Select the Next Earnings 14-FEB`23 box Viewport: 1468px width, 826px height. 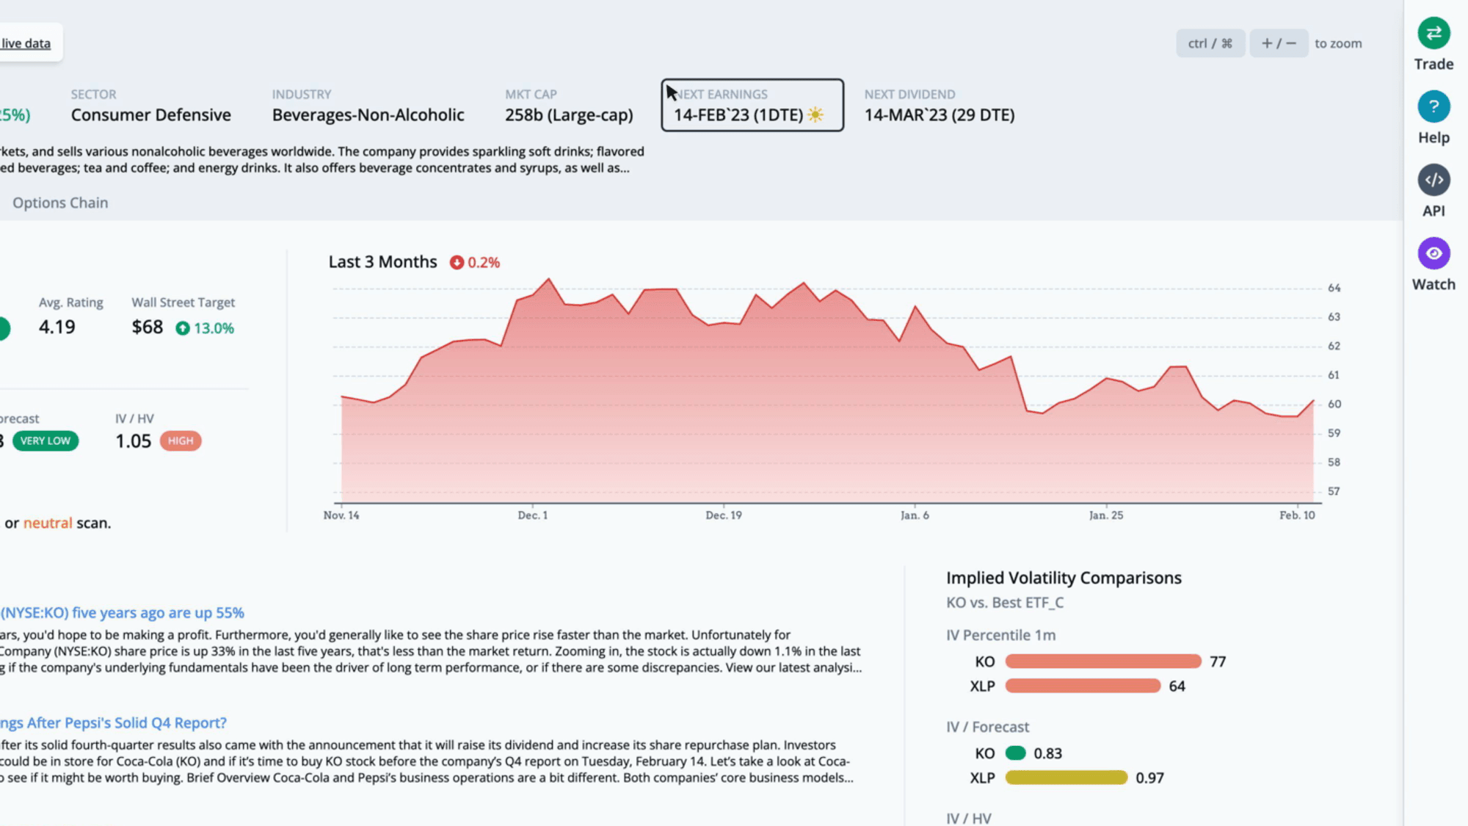[752, 105]
